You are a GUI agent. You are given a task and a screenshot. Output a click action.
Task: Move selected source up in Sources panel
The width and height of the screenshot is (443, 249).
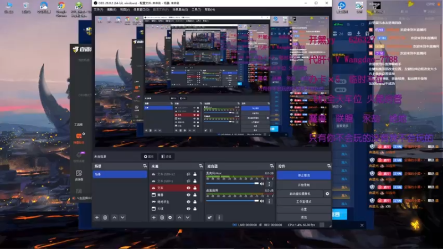179,217
